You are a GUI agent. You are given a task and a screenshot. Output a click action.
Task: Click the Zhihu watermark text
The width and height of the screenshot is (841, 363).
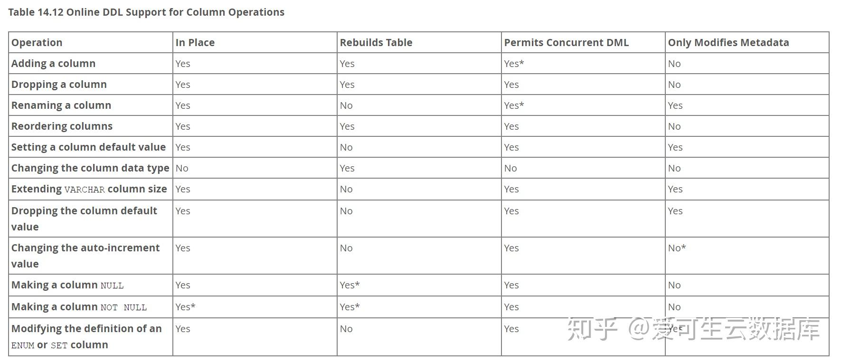(694, 329)
